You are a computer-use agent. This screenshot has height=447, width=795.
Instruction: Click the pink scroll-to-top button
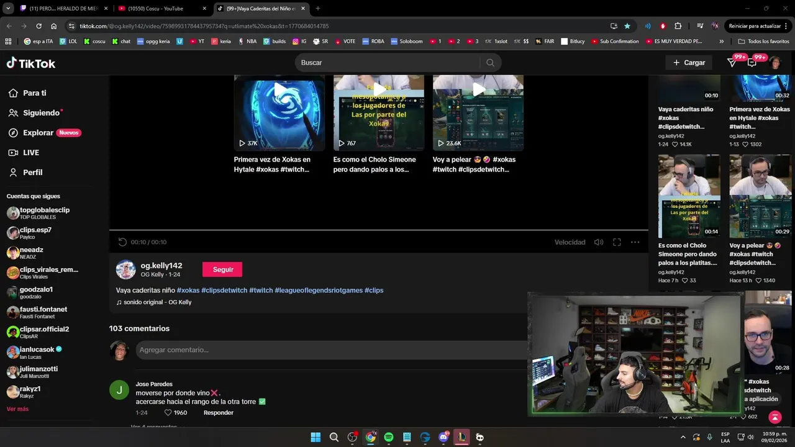click(x=775, y=417)
